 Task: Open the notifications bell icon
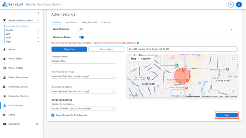point(231,5)
